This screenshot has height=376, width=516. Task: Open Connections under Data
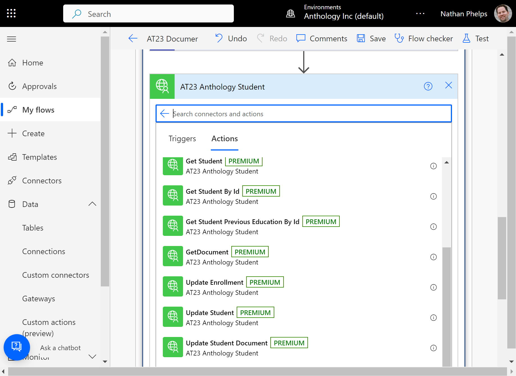(44, 251)
